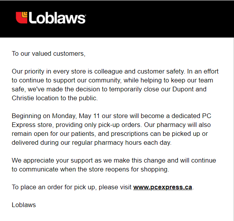The height and width of the screenshot is (221, 234).
Task: Click "To place an order for pick up" text
Action: [54, 187]
